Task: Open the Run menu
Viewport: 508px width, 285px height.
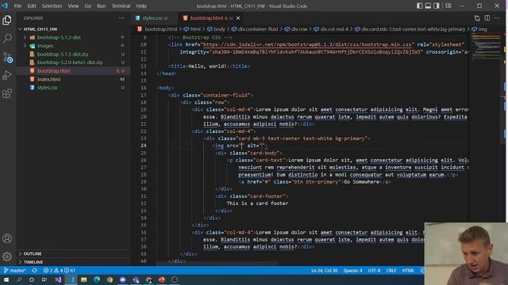Action: (101, 6)
